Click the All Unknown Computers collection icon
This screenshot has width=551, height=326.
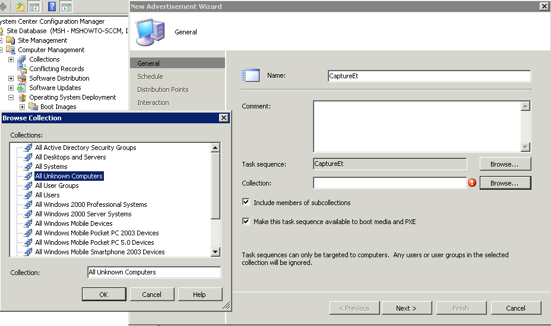28,176
